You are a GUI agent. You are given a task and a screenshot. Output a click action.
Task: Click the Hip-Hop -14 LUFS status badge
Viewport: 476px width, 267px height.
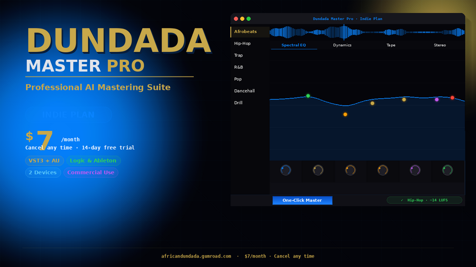click(x=424, y=200)
